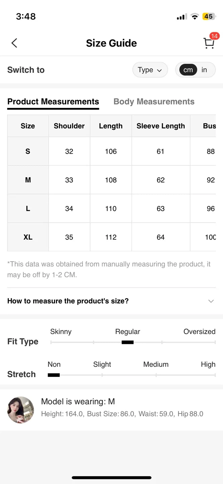
Task: Tap the XL size row label
Action: point(28,237)
